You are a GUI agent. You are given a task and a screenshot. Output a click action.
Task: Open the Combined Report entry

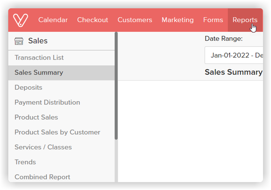point(42,177)
